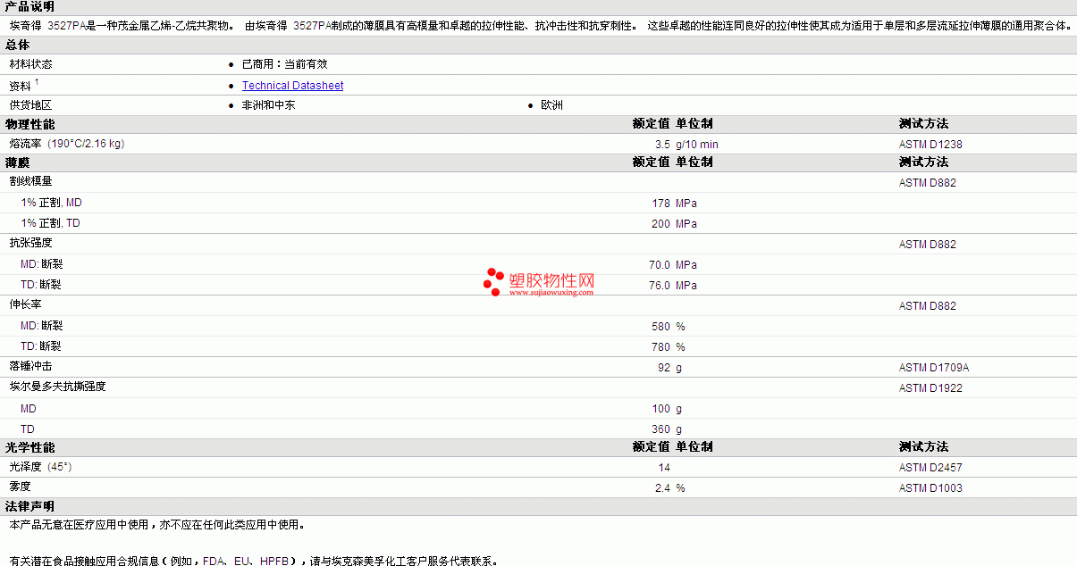
Task: Select the 光泽度 (45°) row label
Action: (x=40, y=467)
